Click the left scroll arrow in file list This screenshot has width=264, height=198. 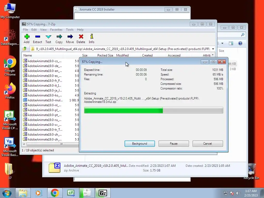pos(24,144)
